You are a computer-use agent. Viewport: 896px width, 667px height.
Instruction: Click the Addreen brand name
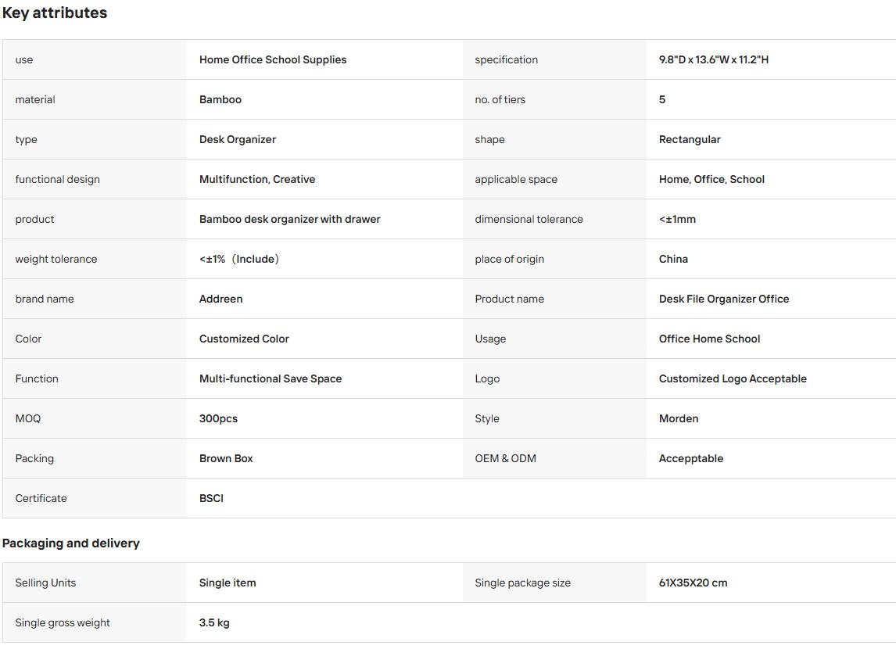pyautogui.click(x=220, y=299)
